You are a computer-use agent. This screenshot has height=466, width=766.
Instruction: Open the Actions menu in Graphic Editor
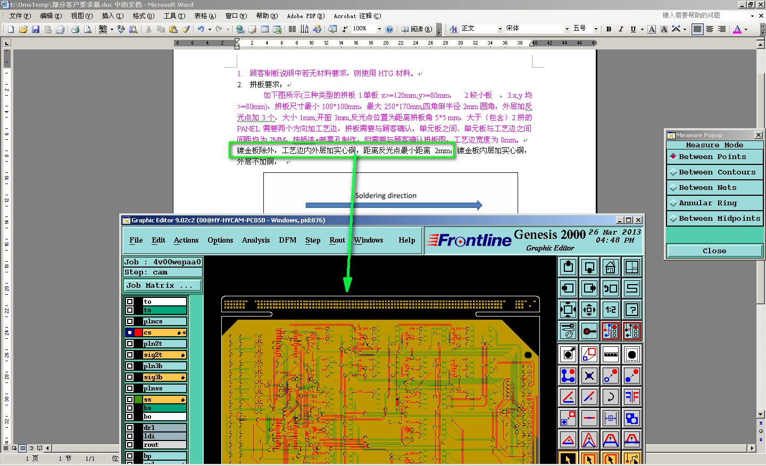tap(186, 240)
